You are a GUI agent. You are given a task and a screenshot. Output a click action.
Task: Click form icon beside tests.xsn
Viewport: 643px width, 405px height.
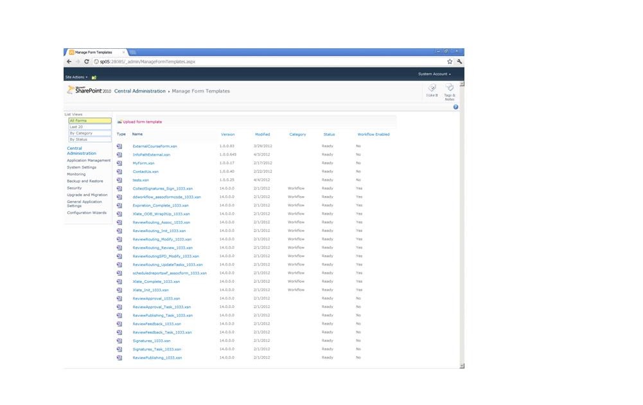pos(119,180)
